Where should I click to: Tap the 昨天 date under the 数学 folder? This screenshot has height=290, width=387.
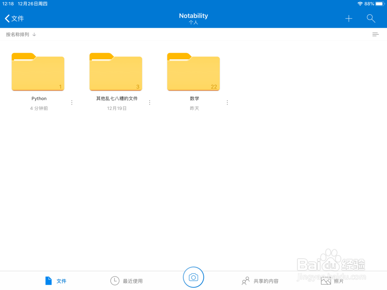click(195, 108)
